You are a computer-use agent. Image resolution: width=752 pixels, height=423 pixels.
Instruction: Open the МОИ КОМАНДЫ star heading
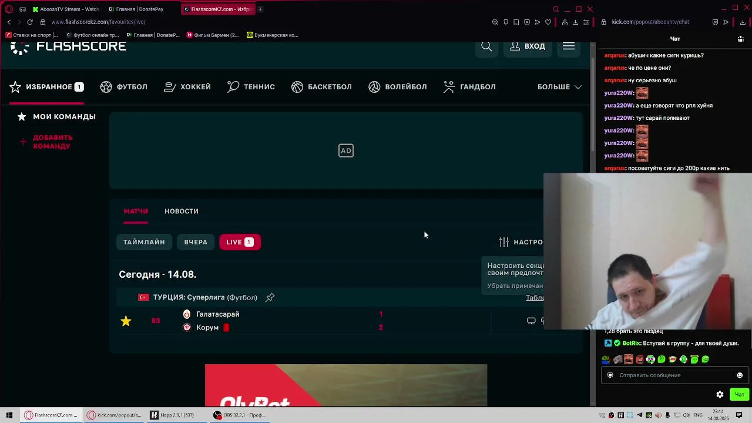pos(56,117)
